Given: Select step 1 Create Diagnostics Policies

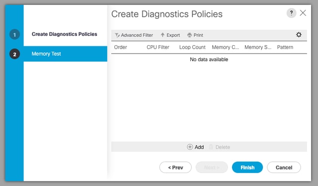Looking at the screenshot, I should tap(64, 34).
